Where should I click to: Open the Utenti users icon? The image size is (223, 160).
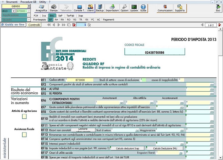coord(90,8)
